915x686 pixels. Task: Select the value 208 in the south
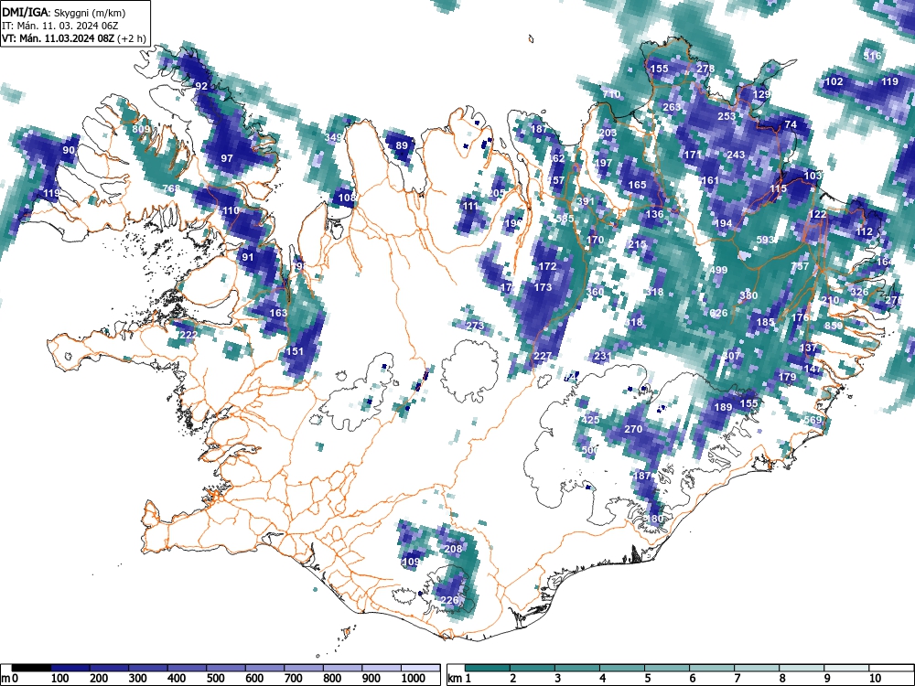tap(453, 548)
